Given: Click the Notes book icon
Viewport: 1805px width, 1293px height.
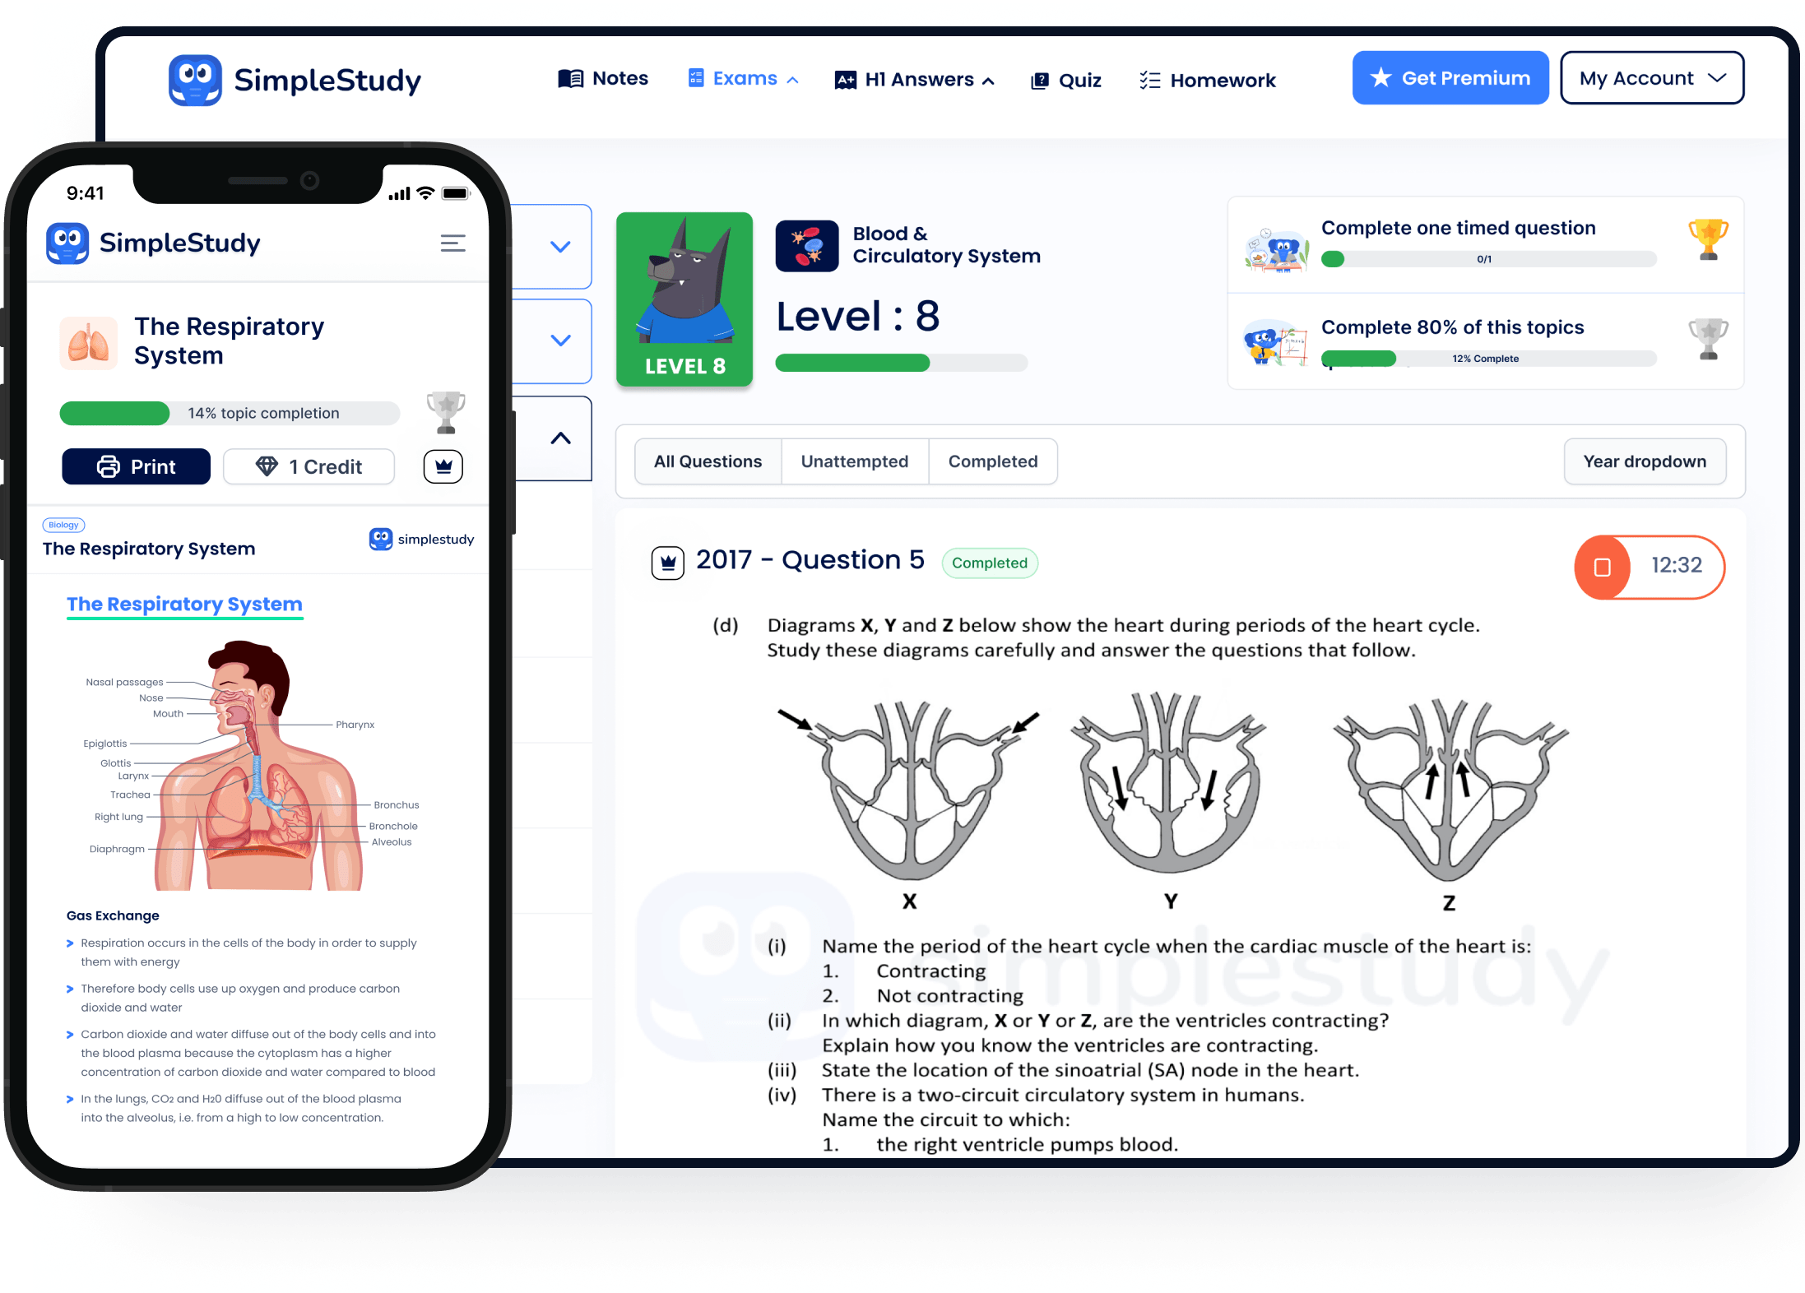Looking at the screenshot, I should (x=570, y=79).
